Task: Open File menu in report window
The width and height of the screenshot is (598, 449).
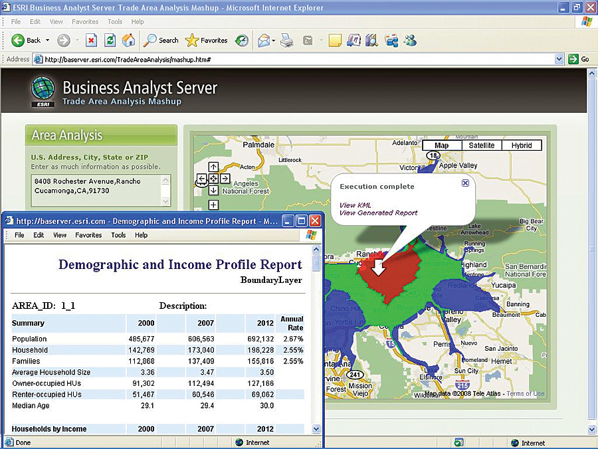Action: (x=19, y=235)
